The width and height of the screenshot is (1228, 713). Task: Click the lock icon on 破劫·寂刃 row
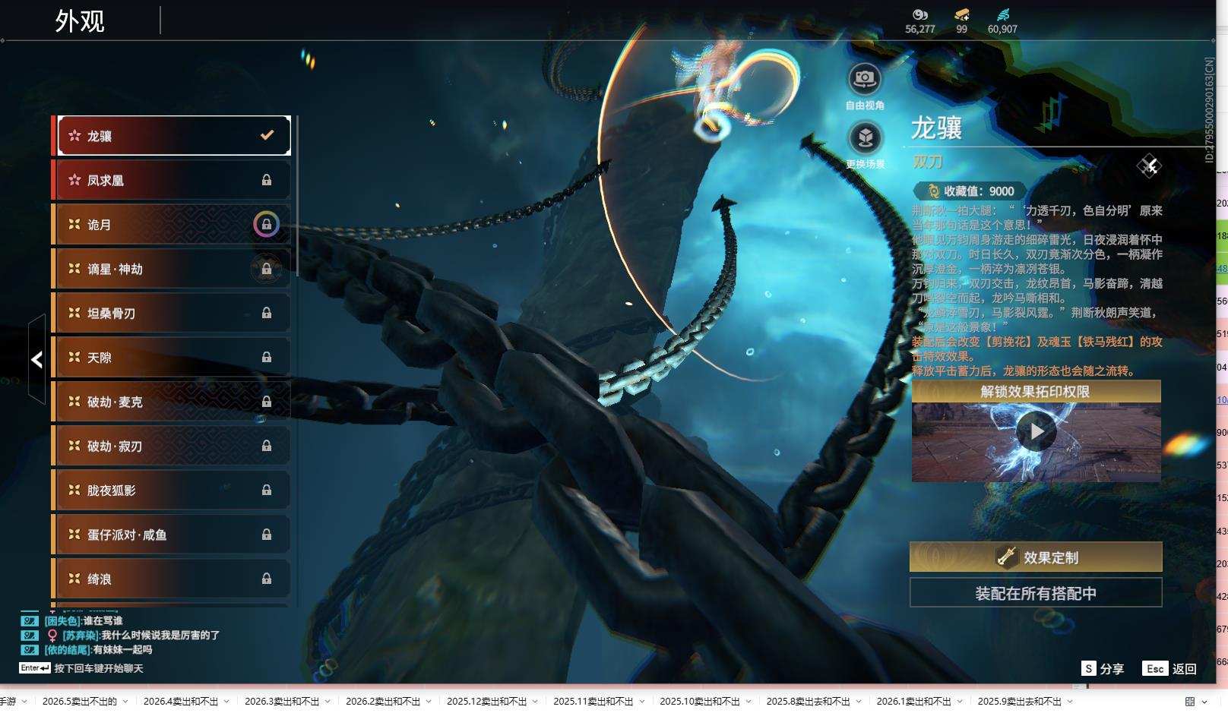click(x=267, y=446)
